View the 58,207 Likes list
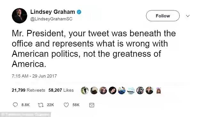 [61, 90]
